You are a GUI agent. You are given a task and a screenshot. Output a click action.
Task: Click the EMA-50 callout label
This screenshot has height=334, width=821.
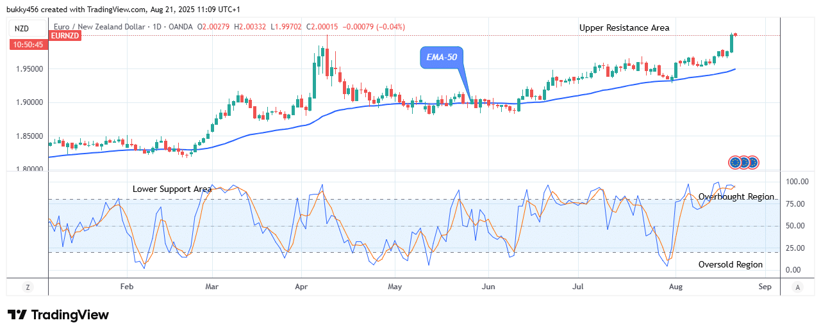(x=442, y=57)
